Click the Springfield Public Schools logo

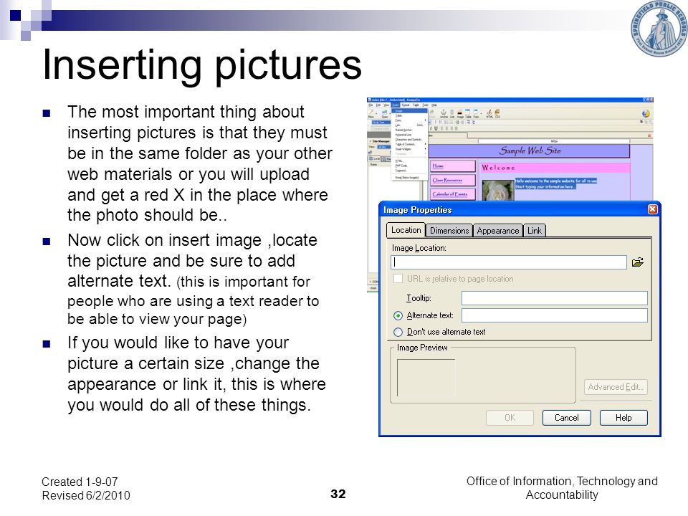[x=658, y=29]
